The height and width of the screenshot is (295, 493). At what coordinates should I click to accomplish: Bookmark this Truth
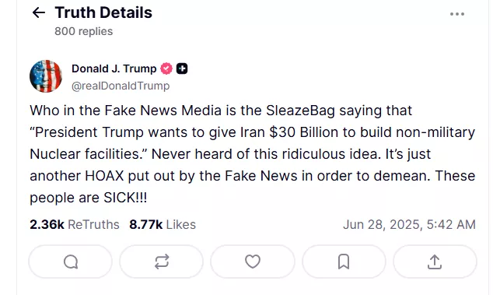[344, 262]
